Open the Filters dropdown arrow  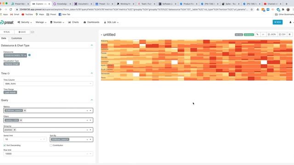[x=90, y=120]
